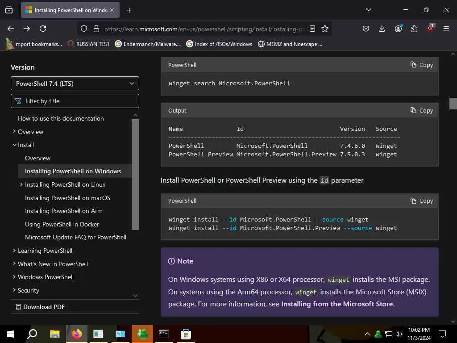Click the Filter by title input field
The width and height of the screenshot is (457, 343).
pyautogui.click(x=75, y=101)
